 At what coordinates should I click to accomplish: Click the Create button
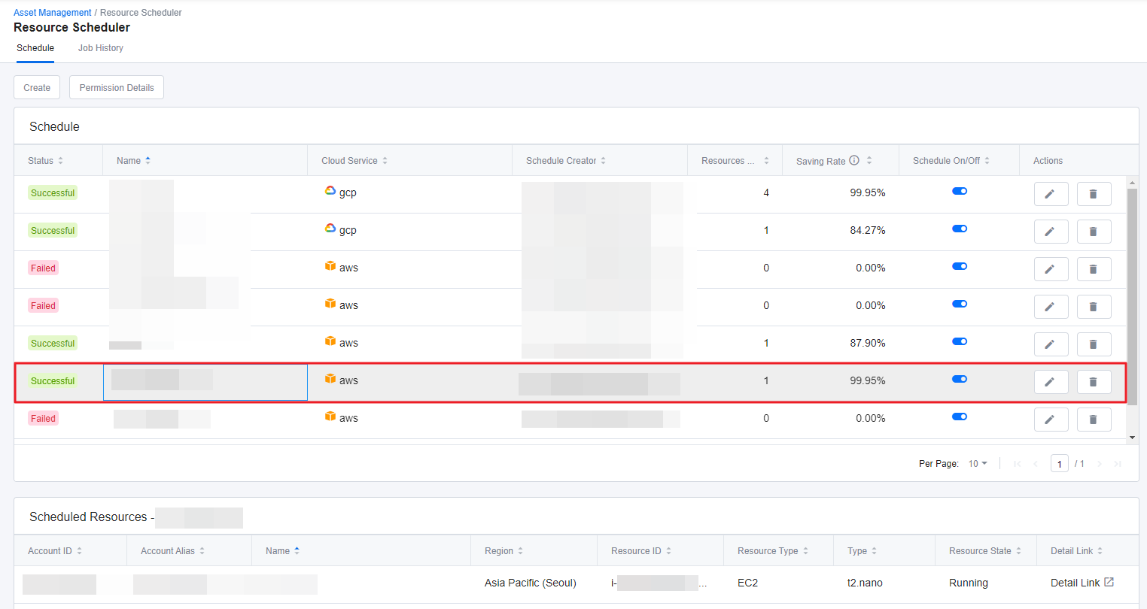[37, 88]
